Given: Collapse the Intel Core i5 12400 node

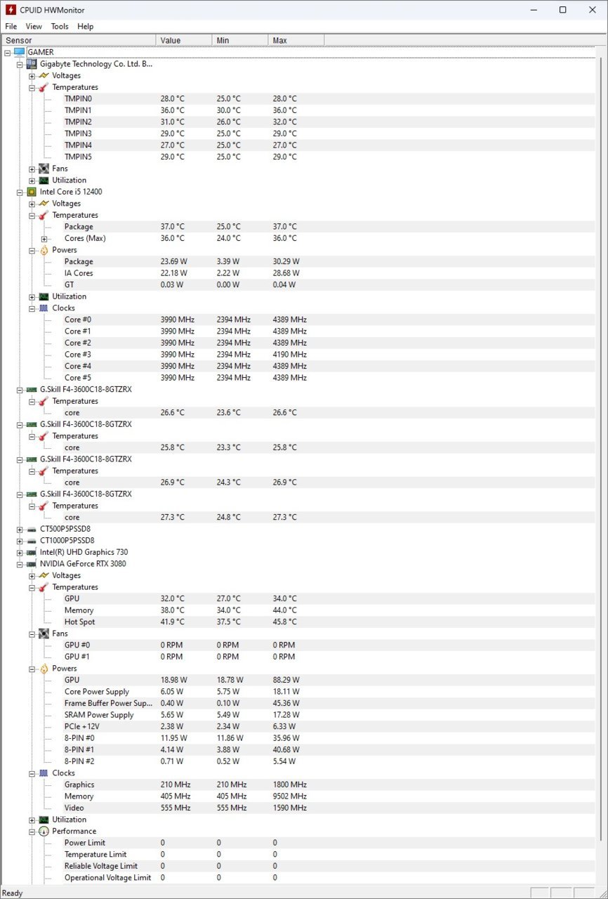Looking at the screenshot, I should pos(20,192).
